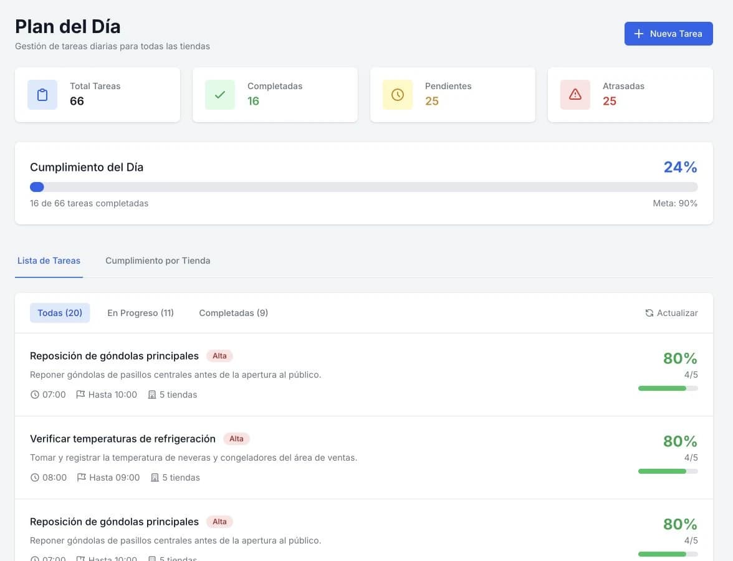Click the clock icon next to 07:00 in the first task
The width and height of the screenshot is (733, 561).
click(x=35, y=395)
